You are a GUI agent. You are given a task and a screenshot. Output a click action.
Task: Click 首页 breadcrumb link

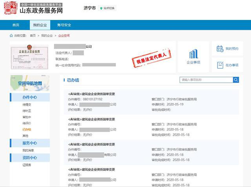pos(33,36)
